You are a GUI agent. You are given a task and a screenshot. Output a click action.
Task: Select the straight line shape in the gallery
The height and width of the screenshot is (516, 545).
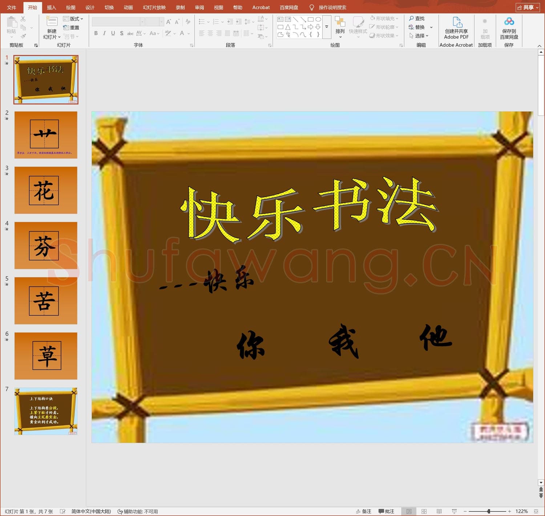(295, 19)
